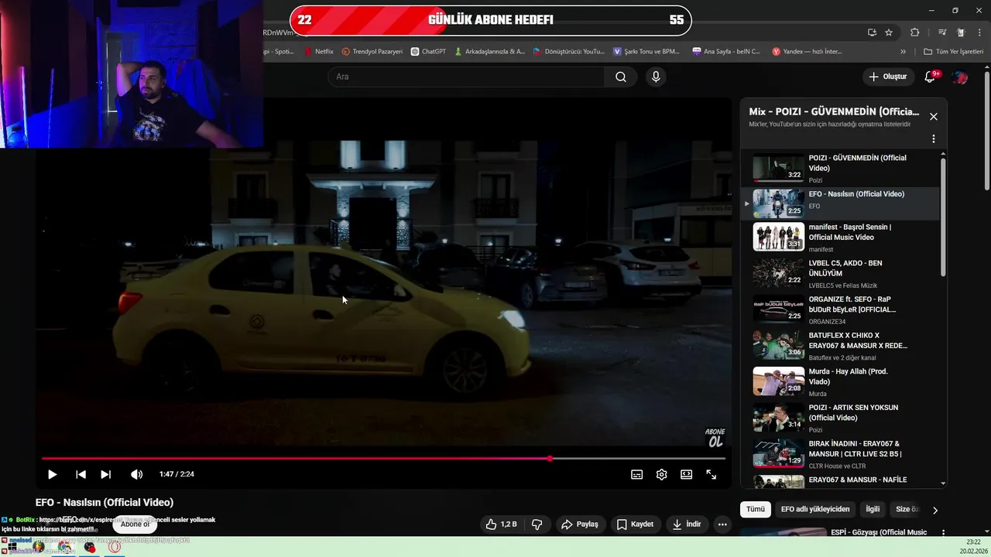Open Dönüştürücü YouTube bookmark
This screenshot has height=557, width=991.
coord(569,52)
